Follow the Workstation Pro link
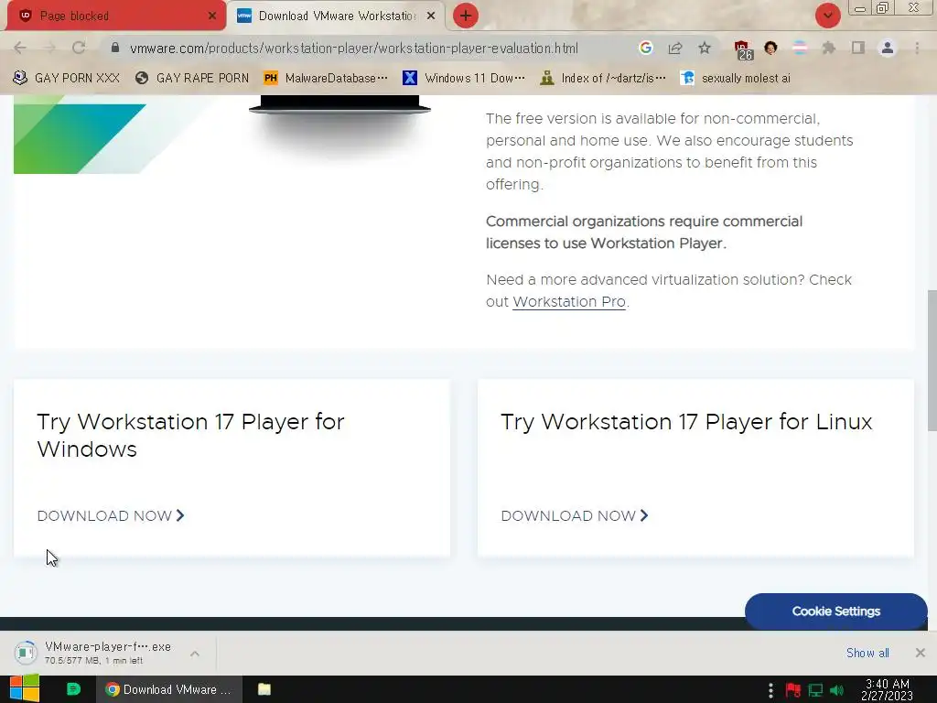This screenshot has height=703, width=937. pyautogui.click(x=569, y=302)
